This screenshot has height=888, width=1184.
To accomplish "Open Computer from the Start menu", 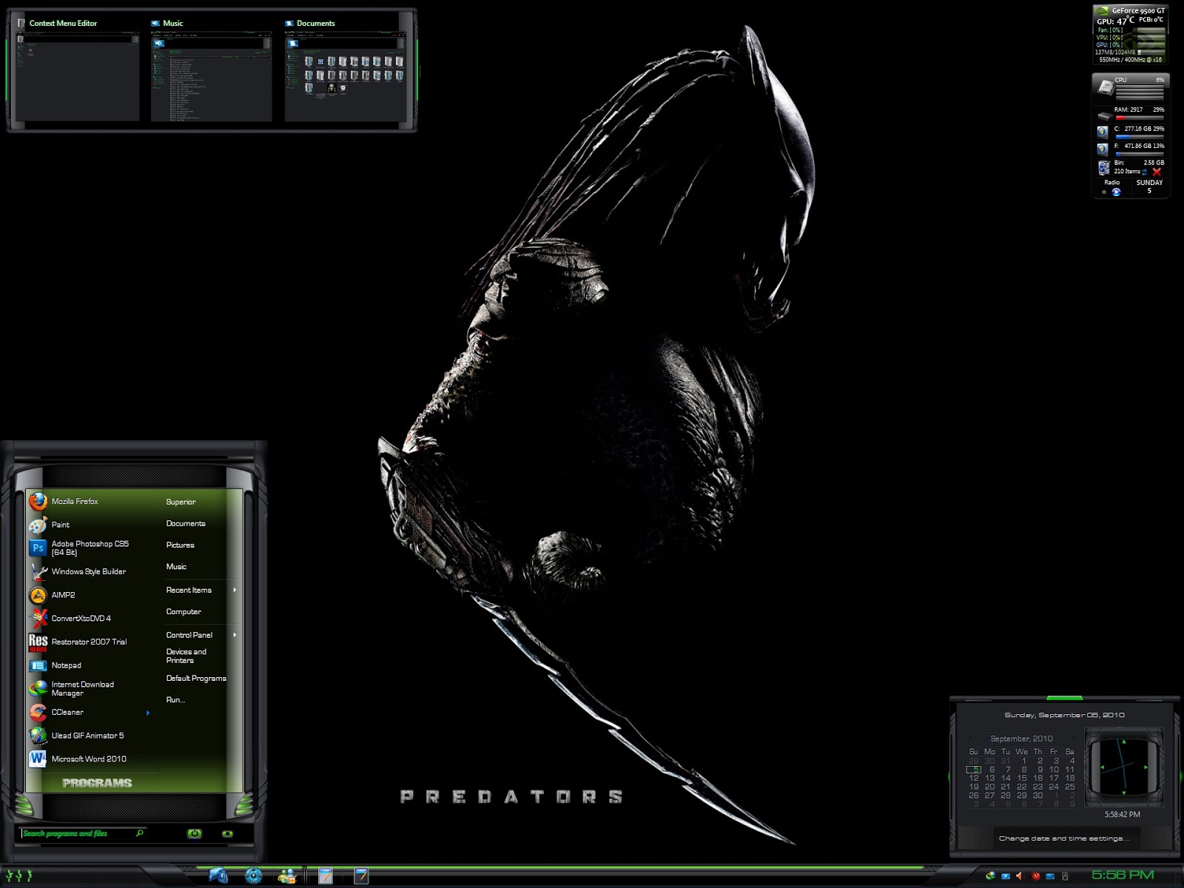I will click(x=184, y=611).
